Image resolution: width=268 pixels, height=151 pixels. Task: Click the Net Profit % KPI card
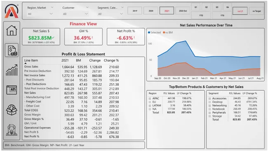126,37
